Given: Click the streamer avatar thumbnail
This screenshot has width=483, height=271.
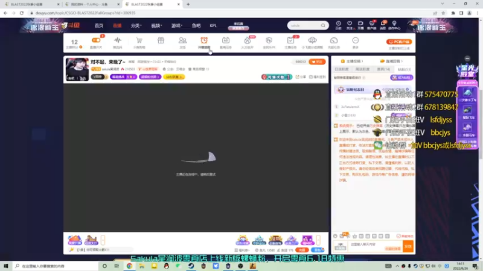Looking at the screenshot, I should tap(77, 69).
